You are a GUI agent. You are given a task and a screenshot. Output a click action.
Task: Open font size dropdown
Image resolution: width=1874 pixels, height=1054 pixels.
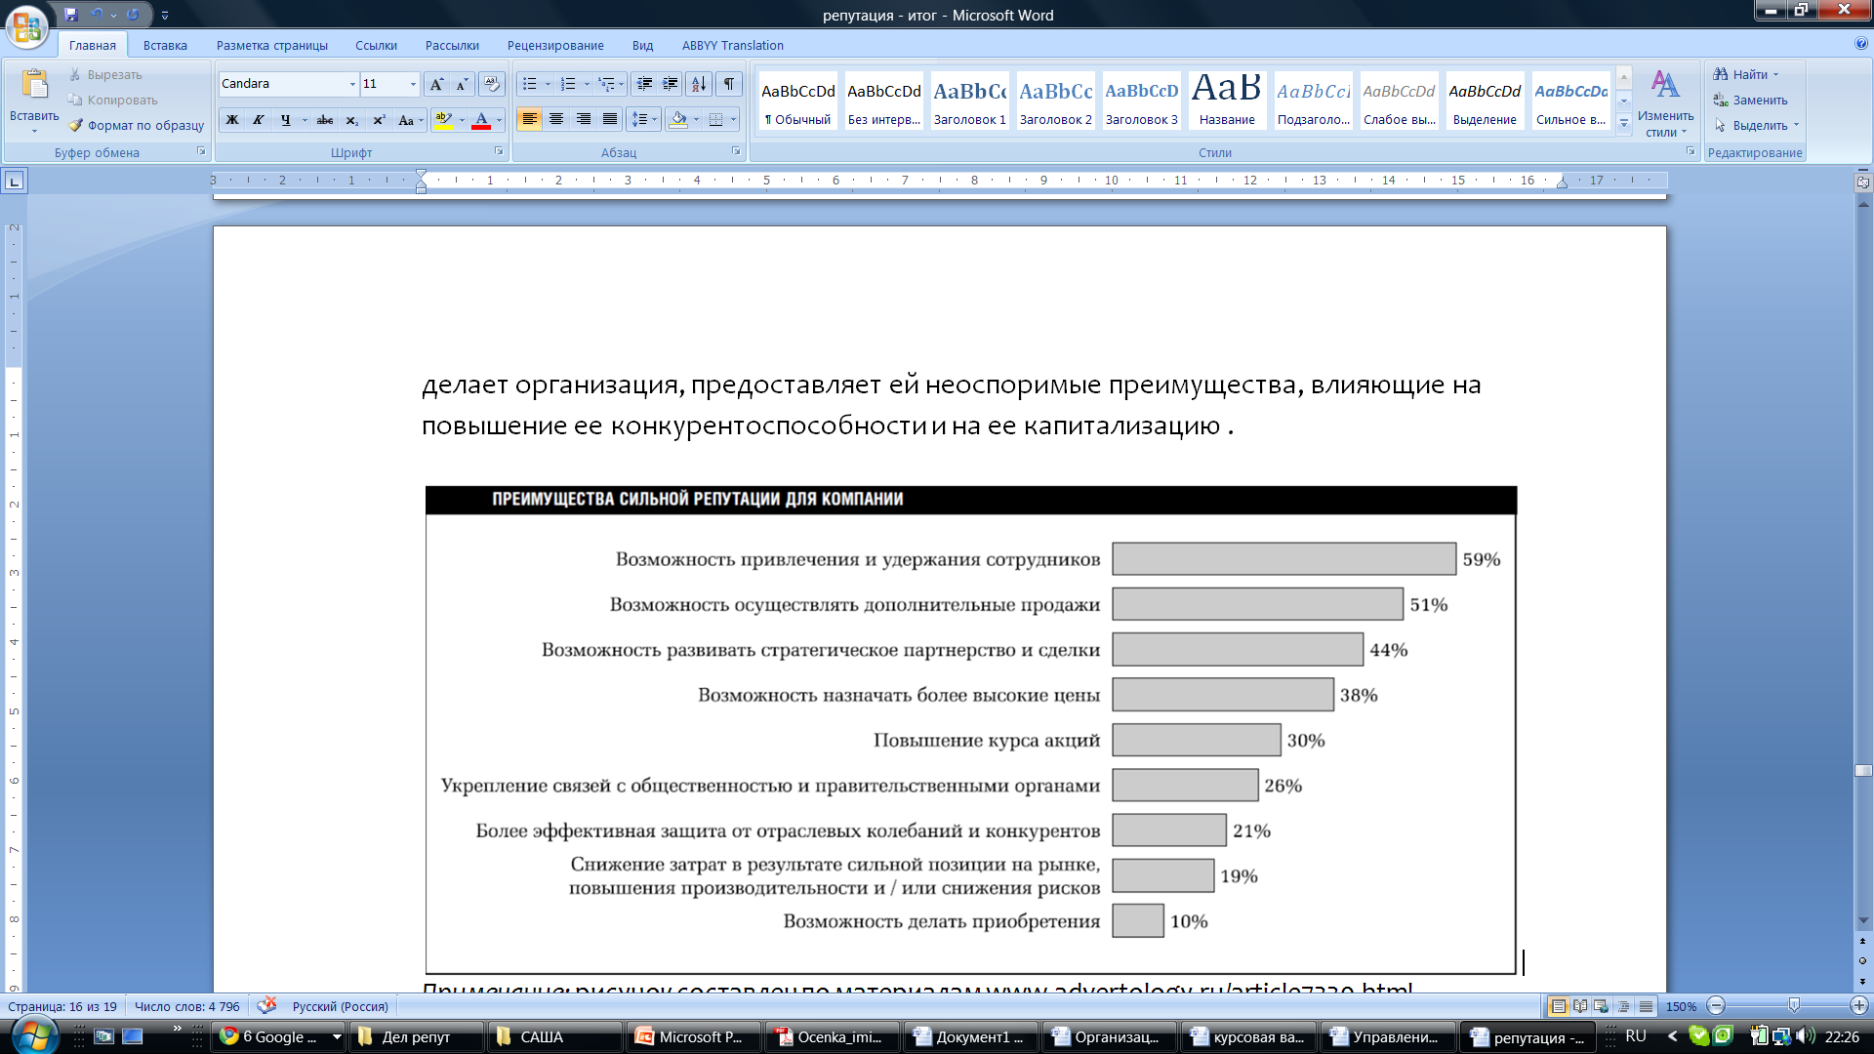[x=413, y=84]
